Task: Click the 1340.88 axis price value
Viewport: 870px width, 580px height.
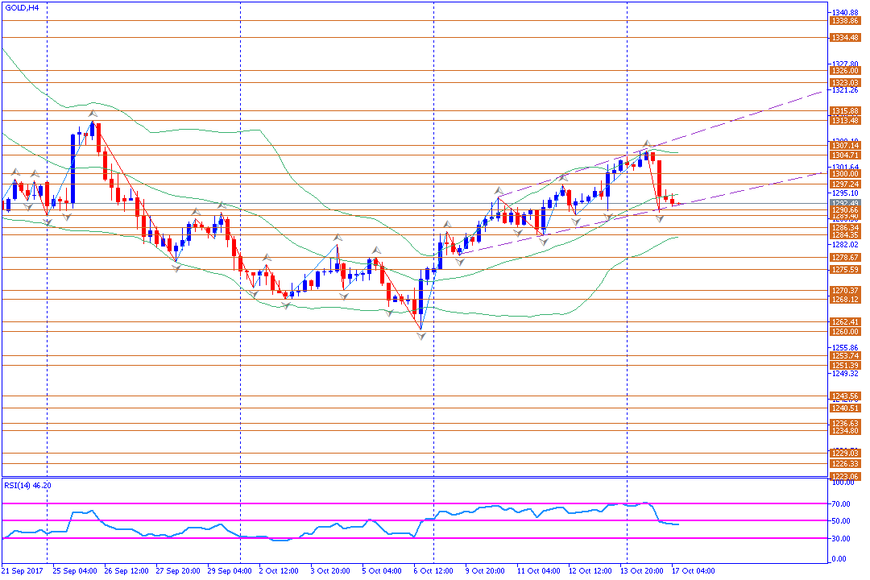Action: pos(845,12)
